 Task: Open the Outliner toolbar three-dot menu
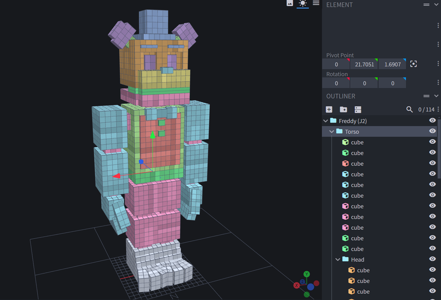[x=438, y=109]
